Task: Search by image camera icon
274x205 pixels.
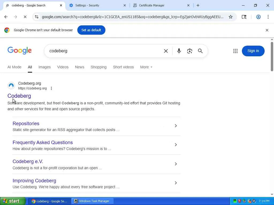Action: [x=190, y=51]
